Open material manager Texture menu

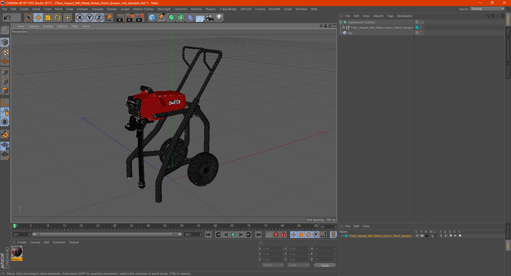74,242
